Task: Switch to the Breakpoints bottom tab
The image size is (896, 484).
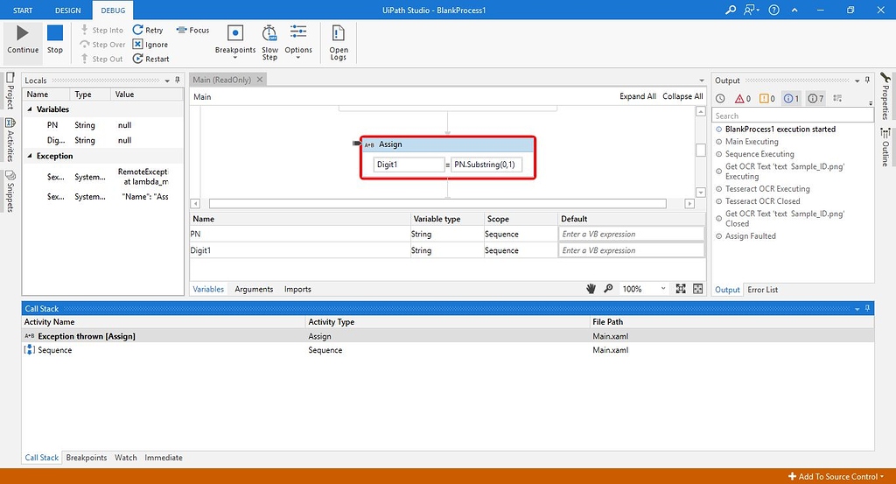Action: (87, 458)
